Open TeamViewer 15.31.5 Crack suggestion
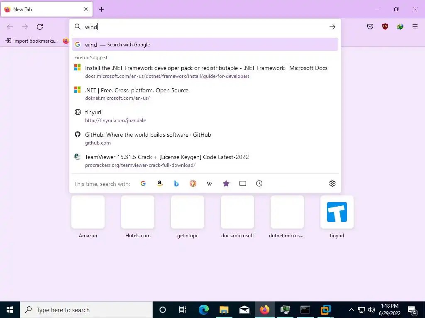Viewport: 425px width, 318px height. 205,161
